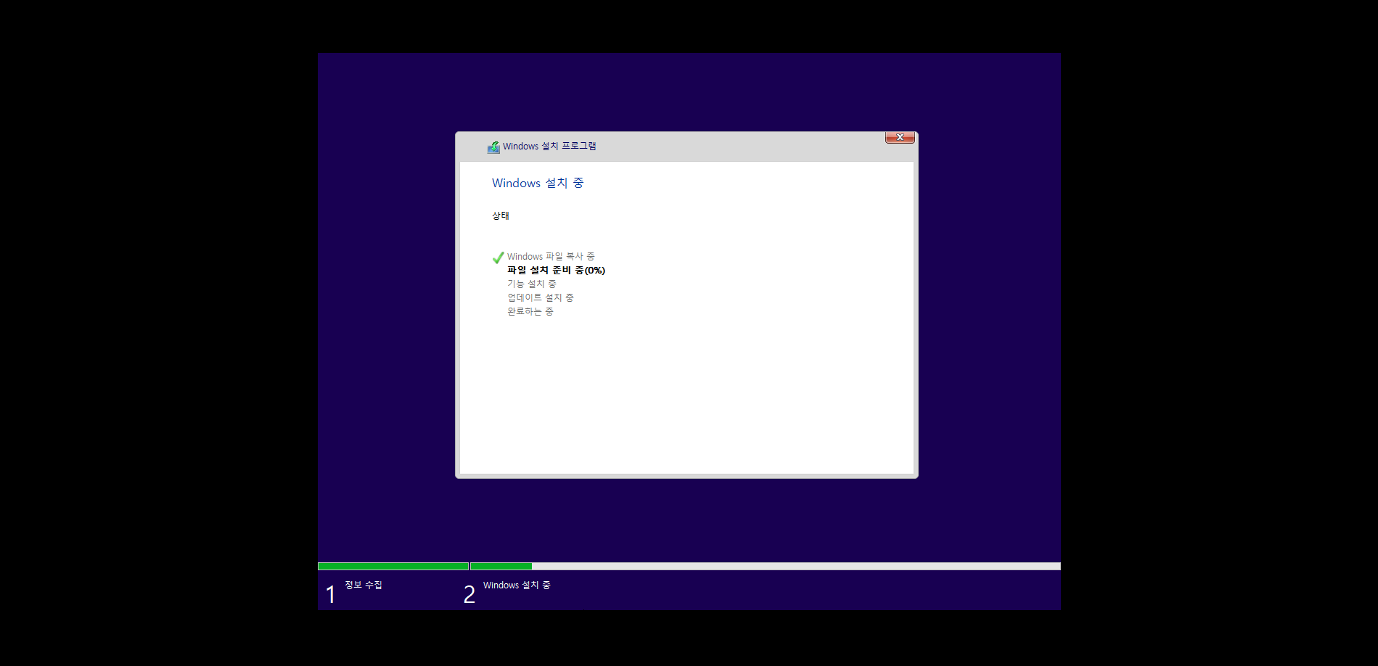Select the 'Windows 파일 복사 중' status line
This screenshot has height=666, width=1378.
pos(551,257)
